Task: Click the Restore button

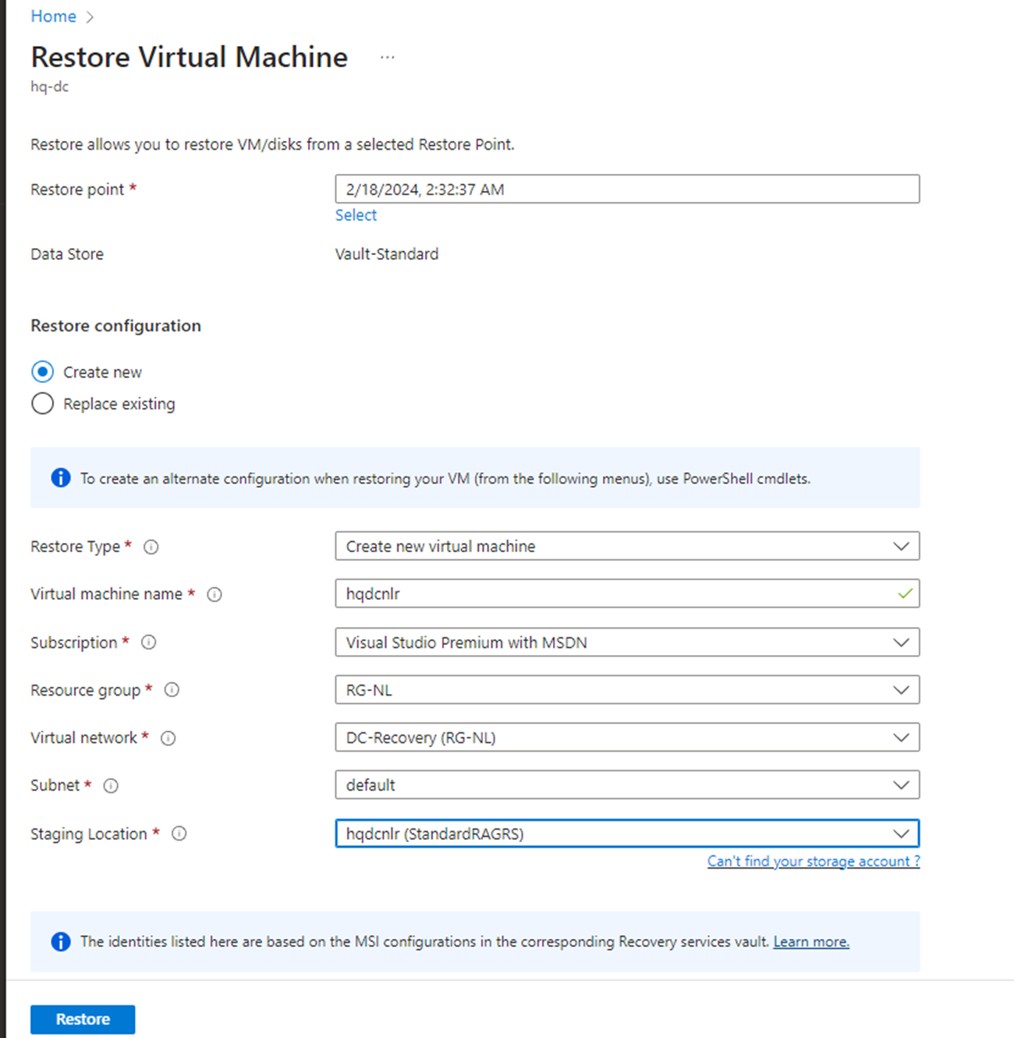Action: [x=83, y=1019]
